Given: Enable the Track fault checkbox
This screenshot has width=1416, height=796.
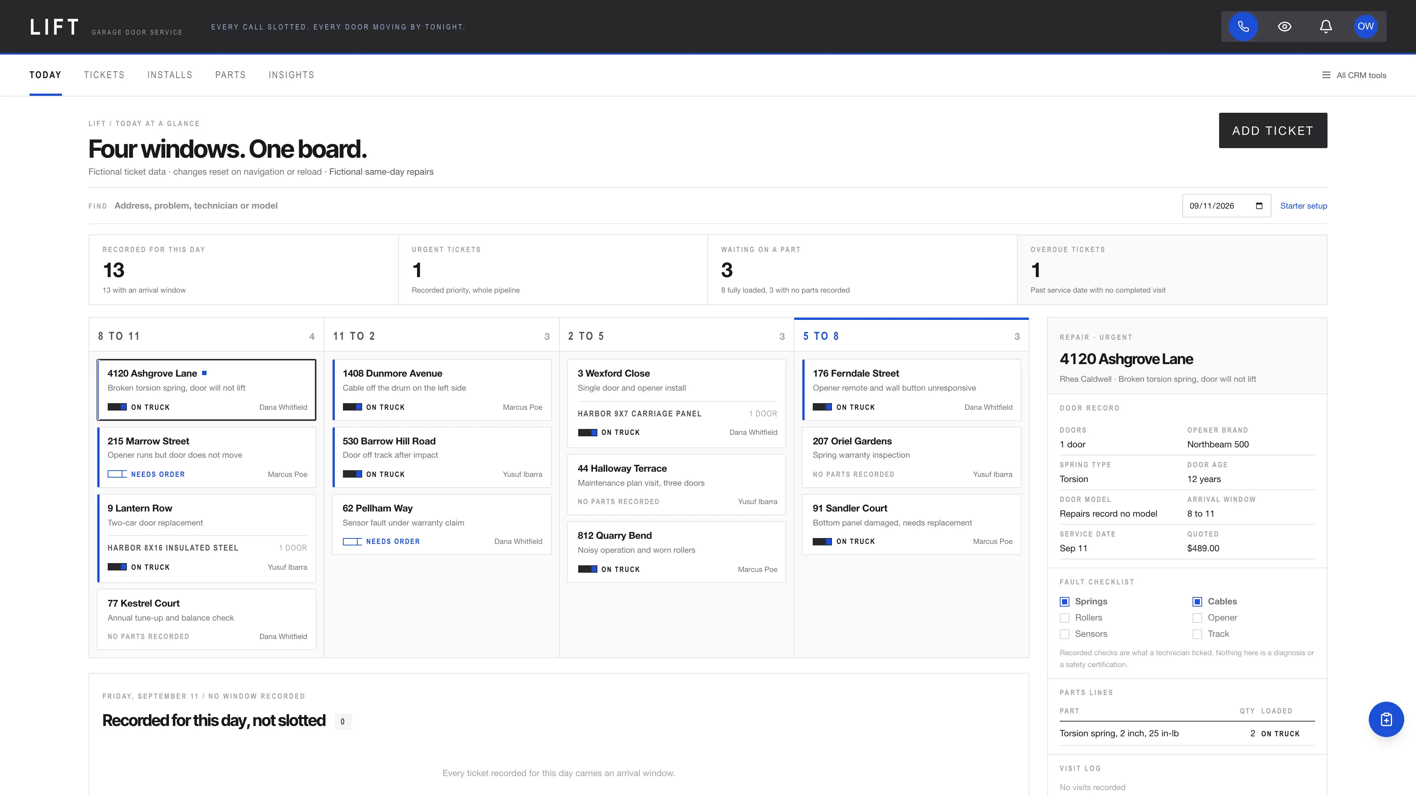Looking at the screenshot, I should [1197, 634].
